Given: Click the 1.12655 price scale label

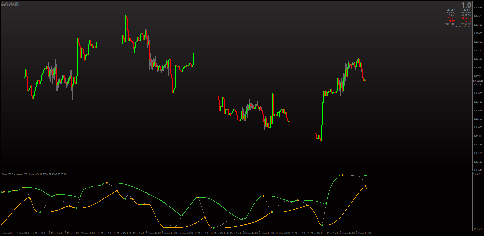Looking at the screenshot, I should coord(478,8).
